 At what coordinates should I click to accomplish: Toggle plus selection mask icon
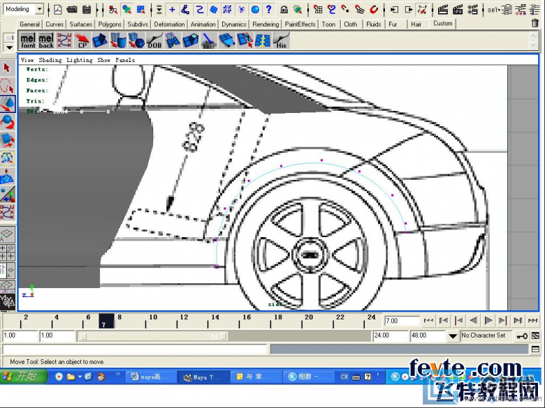[172, 10]
